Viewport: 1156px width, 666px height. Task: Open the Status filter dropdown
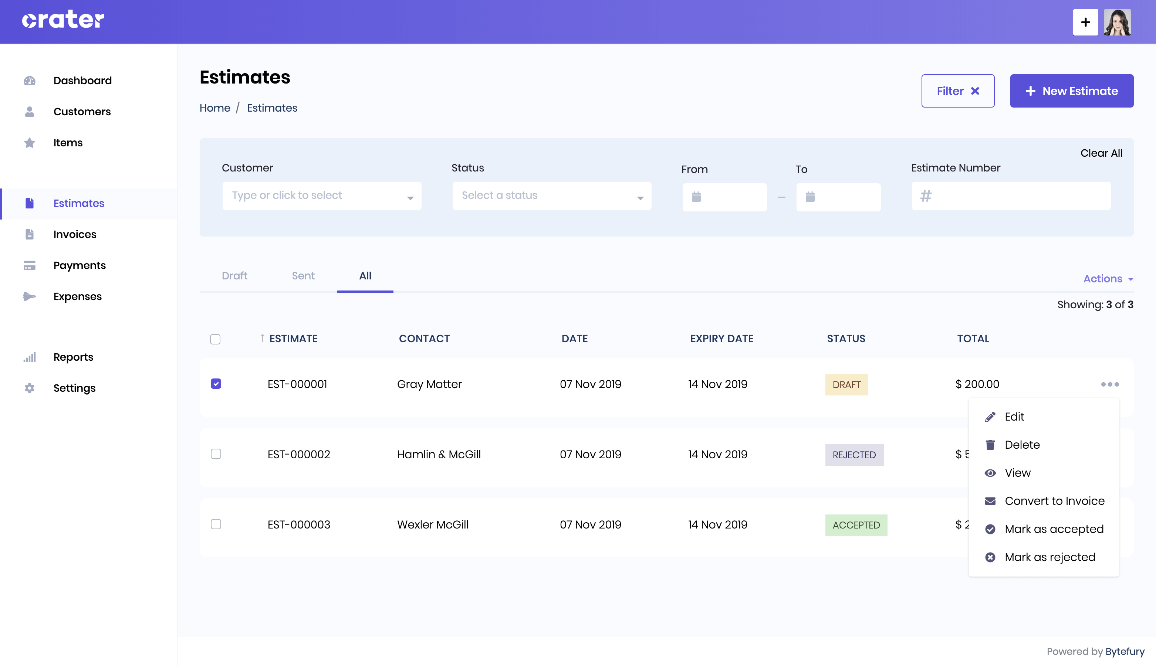pyautogui.click(x=552, y=194)
